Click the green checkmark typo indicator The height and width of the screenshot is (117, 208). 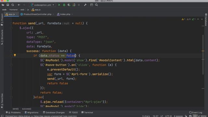pyautogui.click(x=194, y=19)
